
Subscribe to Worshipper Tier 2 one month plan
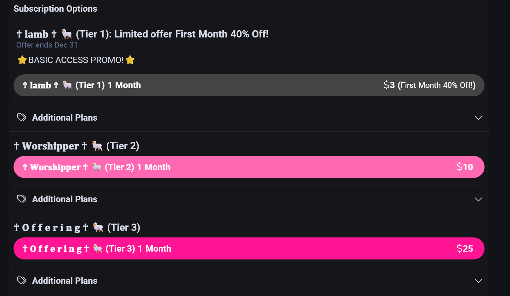[x=249, y=167]
